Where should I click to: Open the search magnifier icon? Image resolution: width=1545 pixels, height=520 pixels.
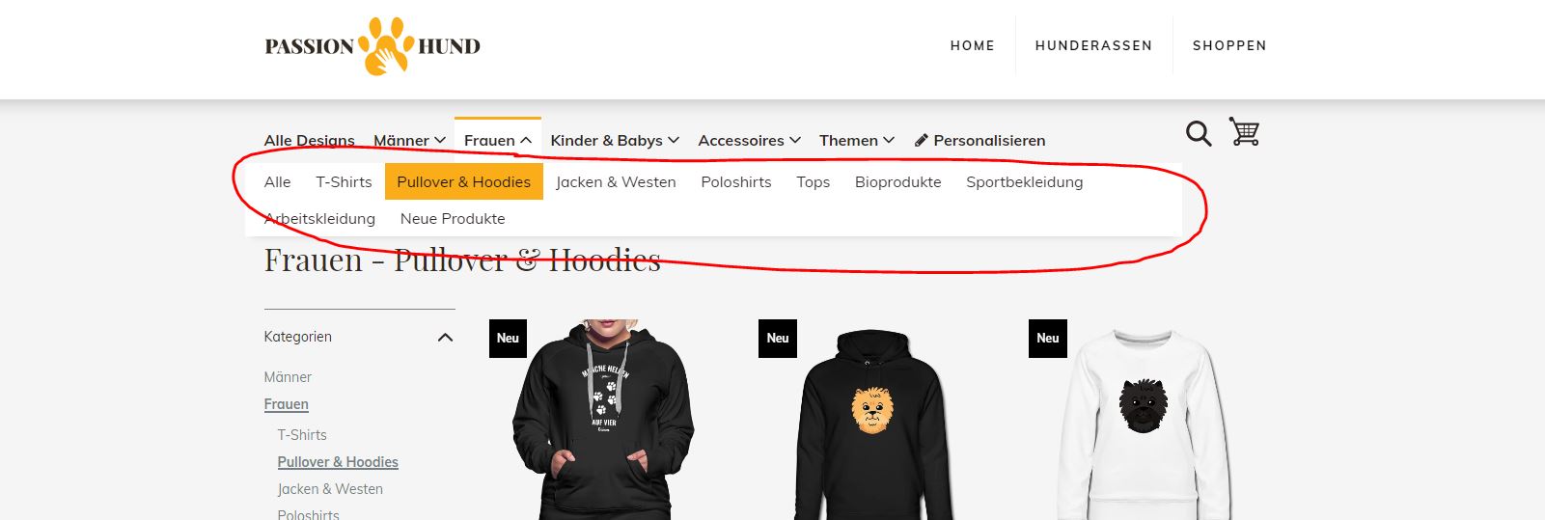click(x=1199, y=134)
